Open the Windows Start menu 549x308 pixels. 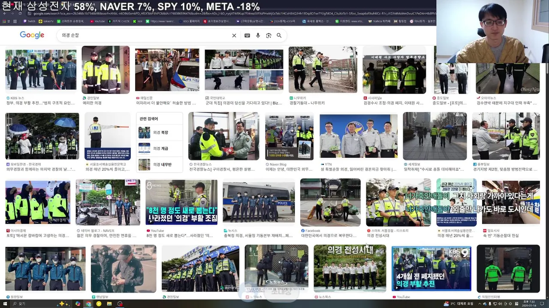[5, 304]
